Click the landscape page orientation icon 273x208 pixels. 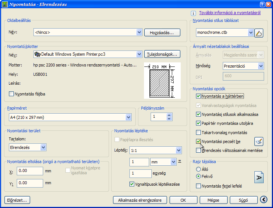click(259, 177)
